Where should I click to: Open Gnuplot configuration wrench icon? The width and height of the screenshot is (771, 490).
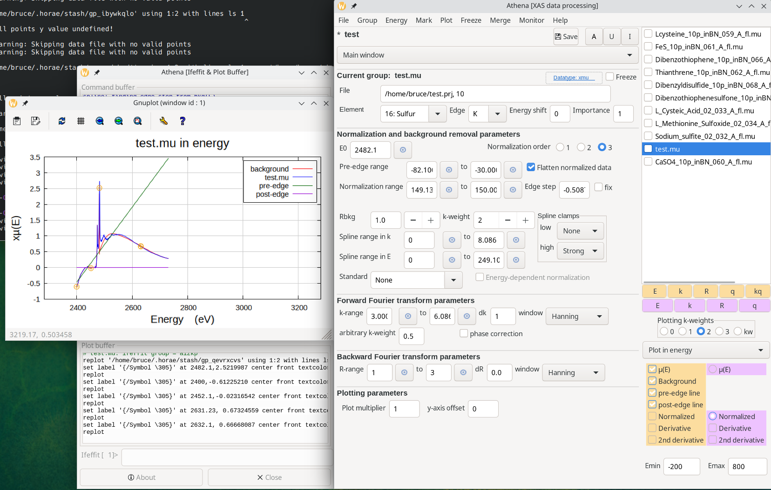click(x=163, y=121)
